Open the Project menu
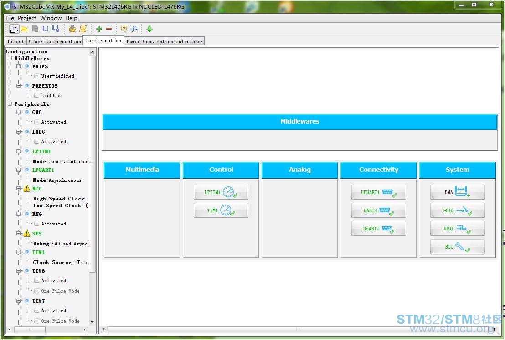The width and height of the screenshot is (505, 340). pyautogui.click(x=27, y=18)
